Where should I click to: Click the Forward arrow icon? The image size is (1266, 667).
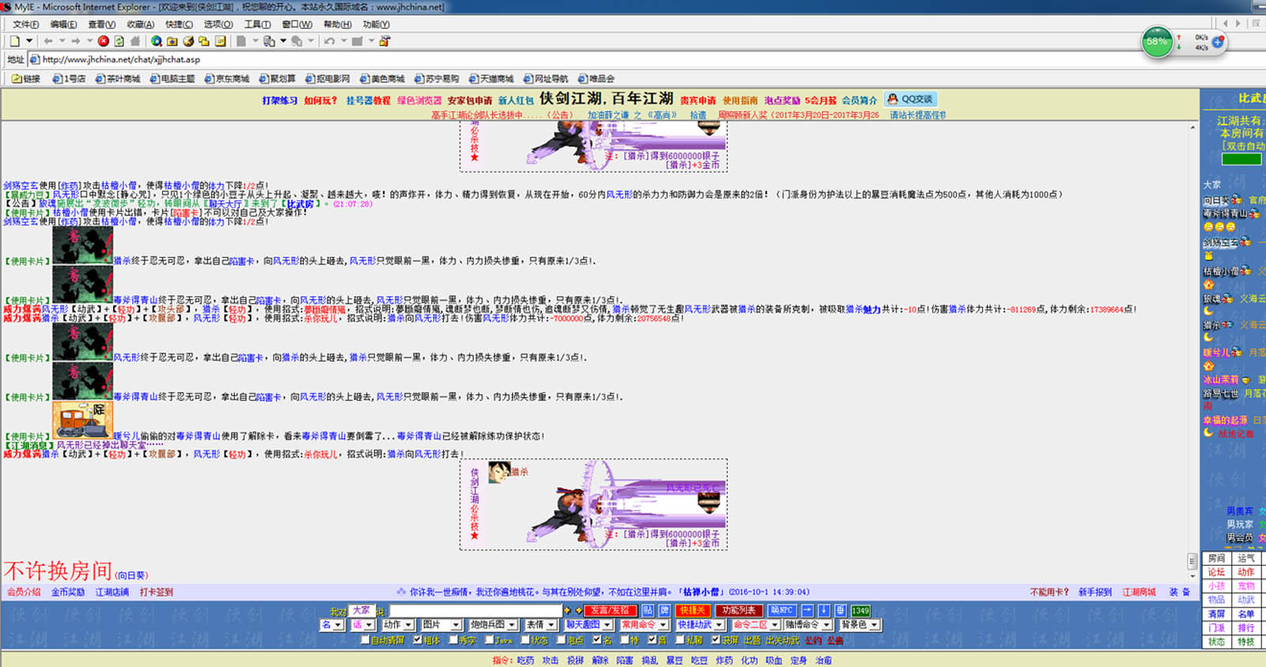[x=76, y=41]
